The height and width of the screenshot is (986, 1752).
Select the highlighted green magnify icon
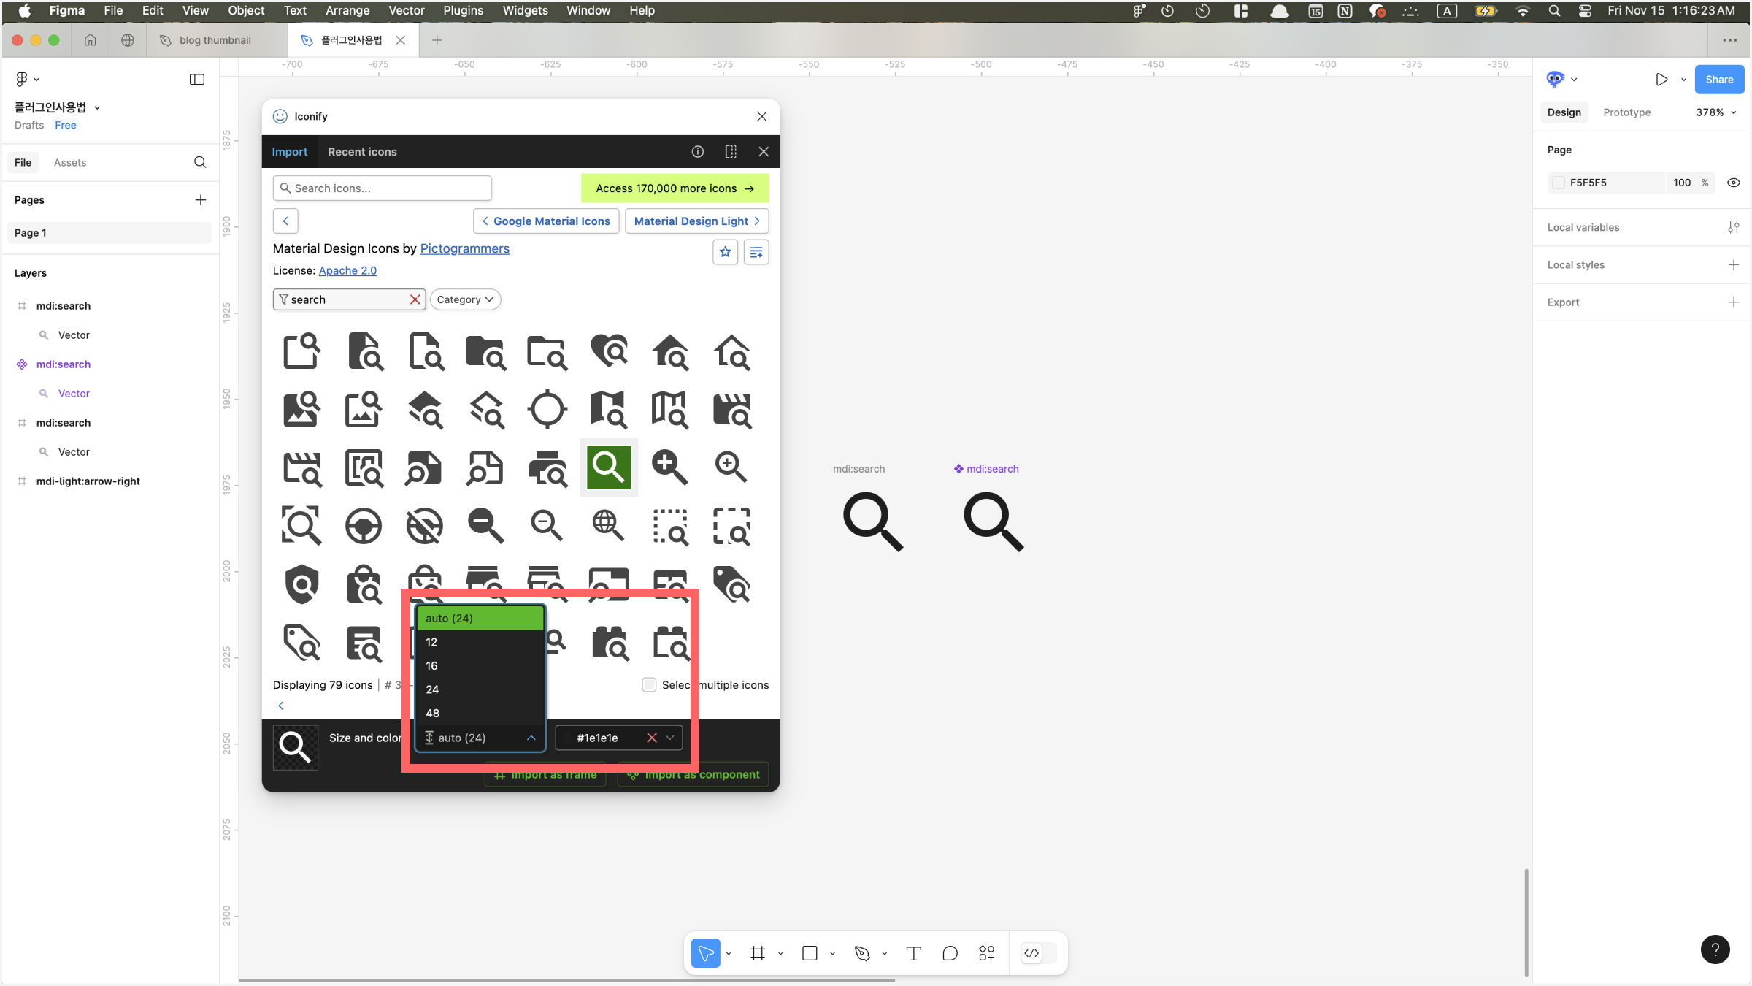click(608, 467)
